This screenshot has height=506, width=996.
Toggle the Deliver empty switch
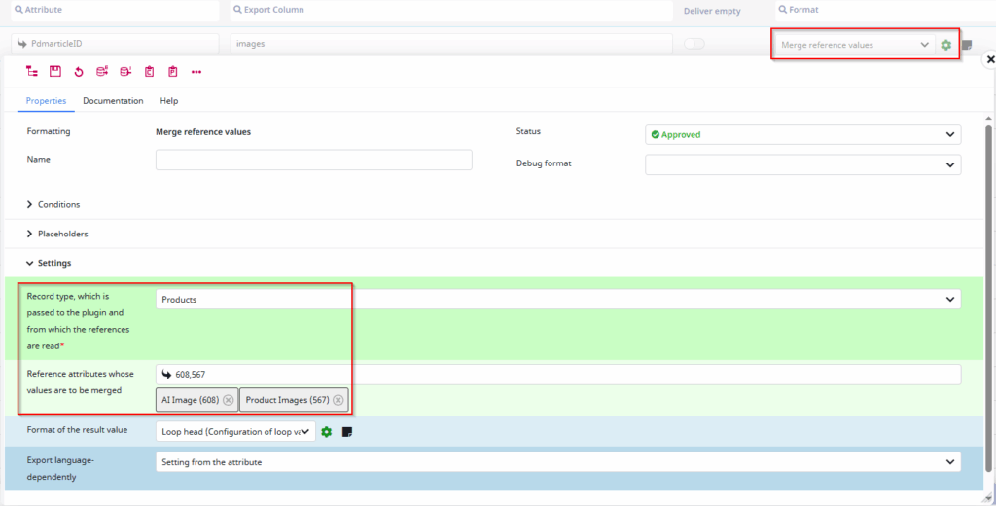pyautogui.click(x=694, y=44)
